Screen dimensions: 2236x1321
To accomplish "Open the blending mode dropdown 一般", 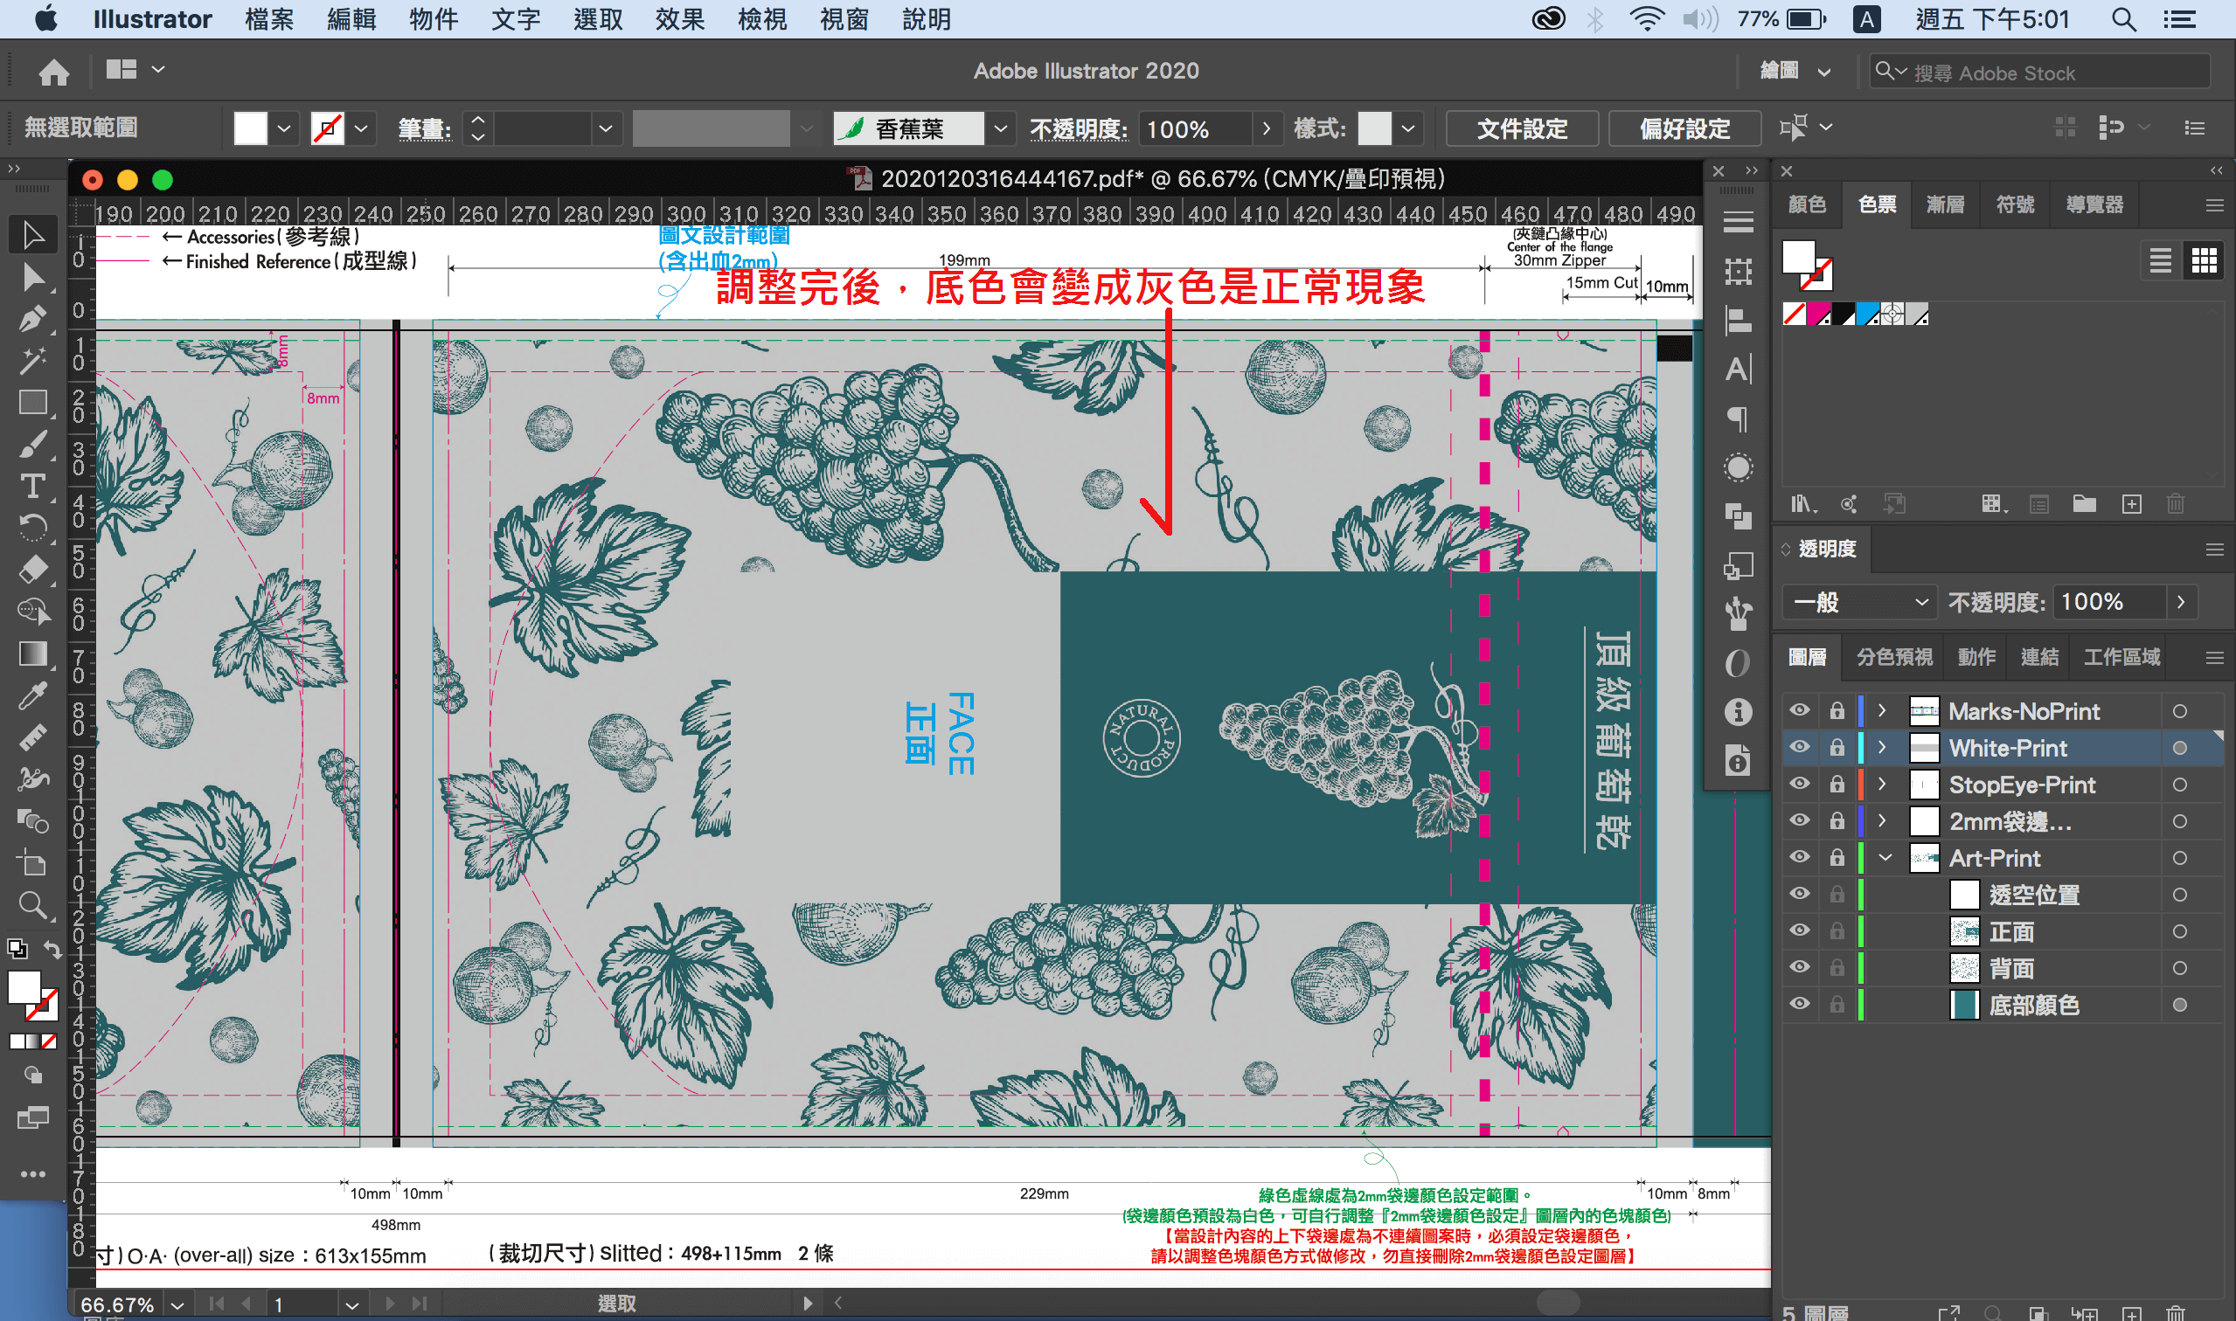I will (x=1858, y=603).
